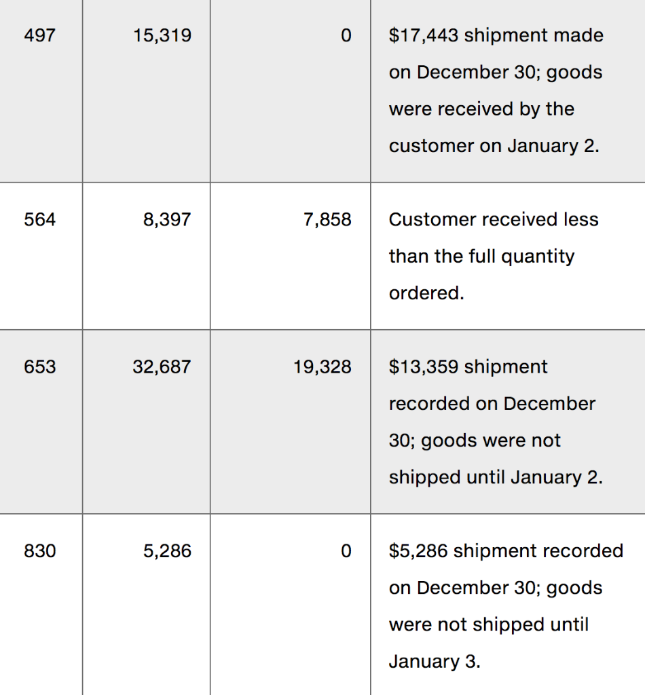Click the 'customer on January 2.' line
Screen dimensions: 645x695
tap(494, 146)
